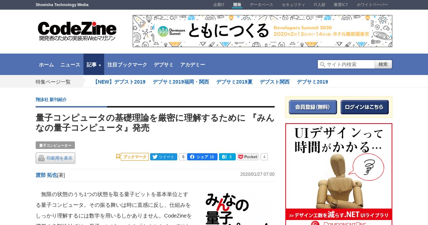Open the デブサミ menu item
The width and height of the screenshot is (428, 225).
[x=164, y=65]
